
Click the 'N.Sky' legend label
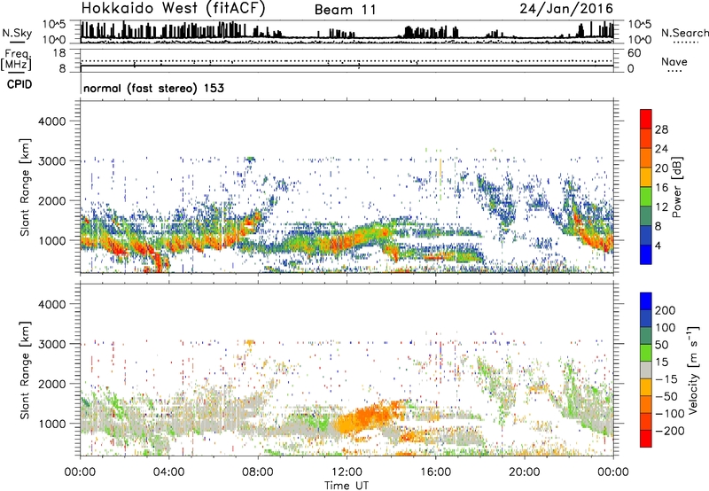17,33
